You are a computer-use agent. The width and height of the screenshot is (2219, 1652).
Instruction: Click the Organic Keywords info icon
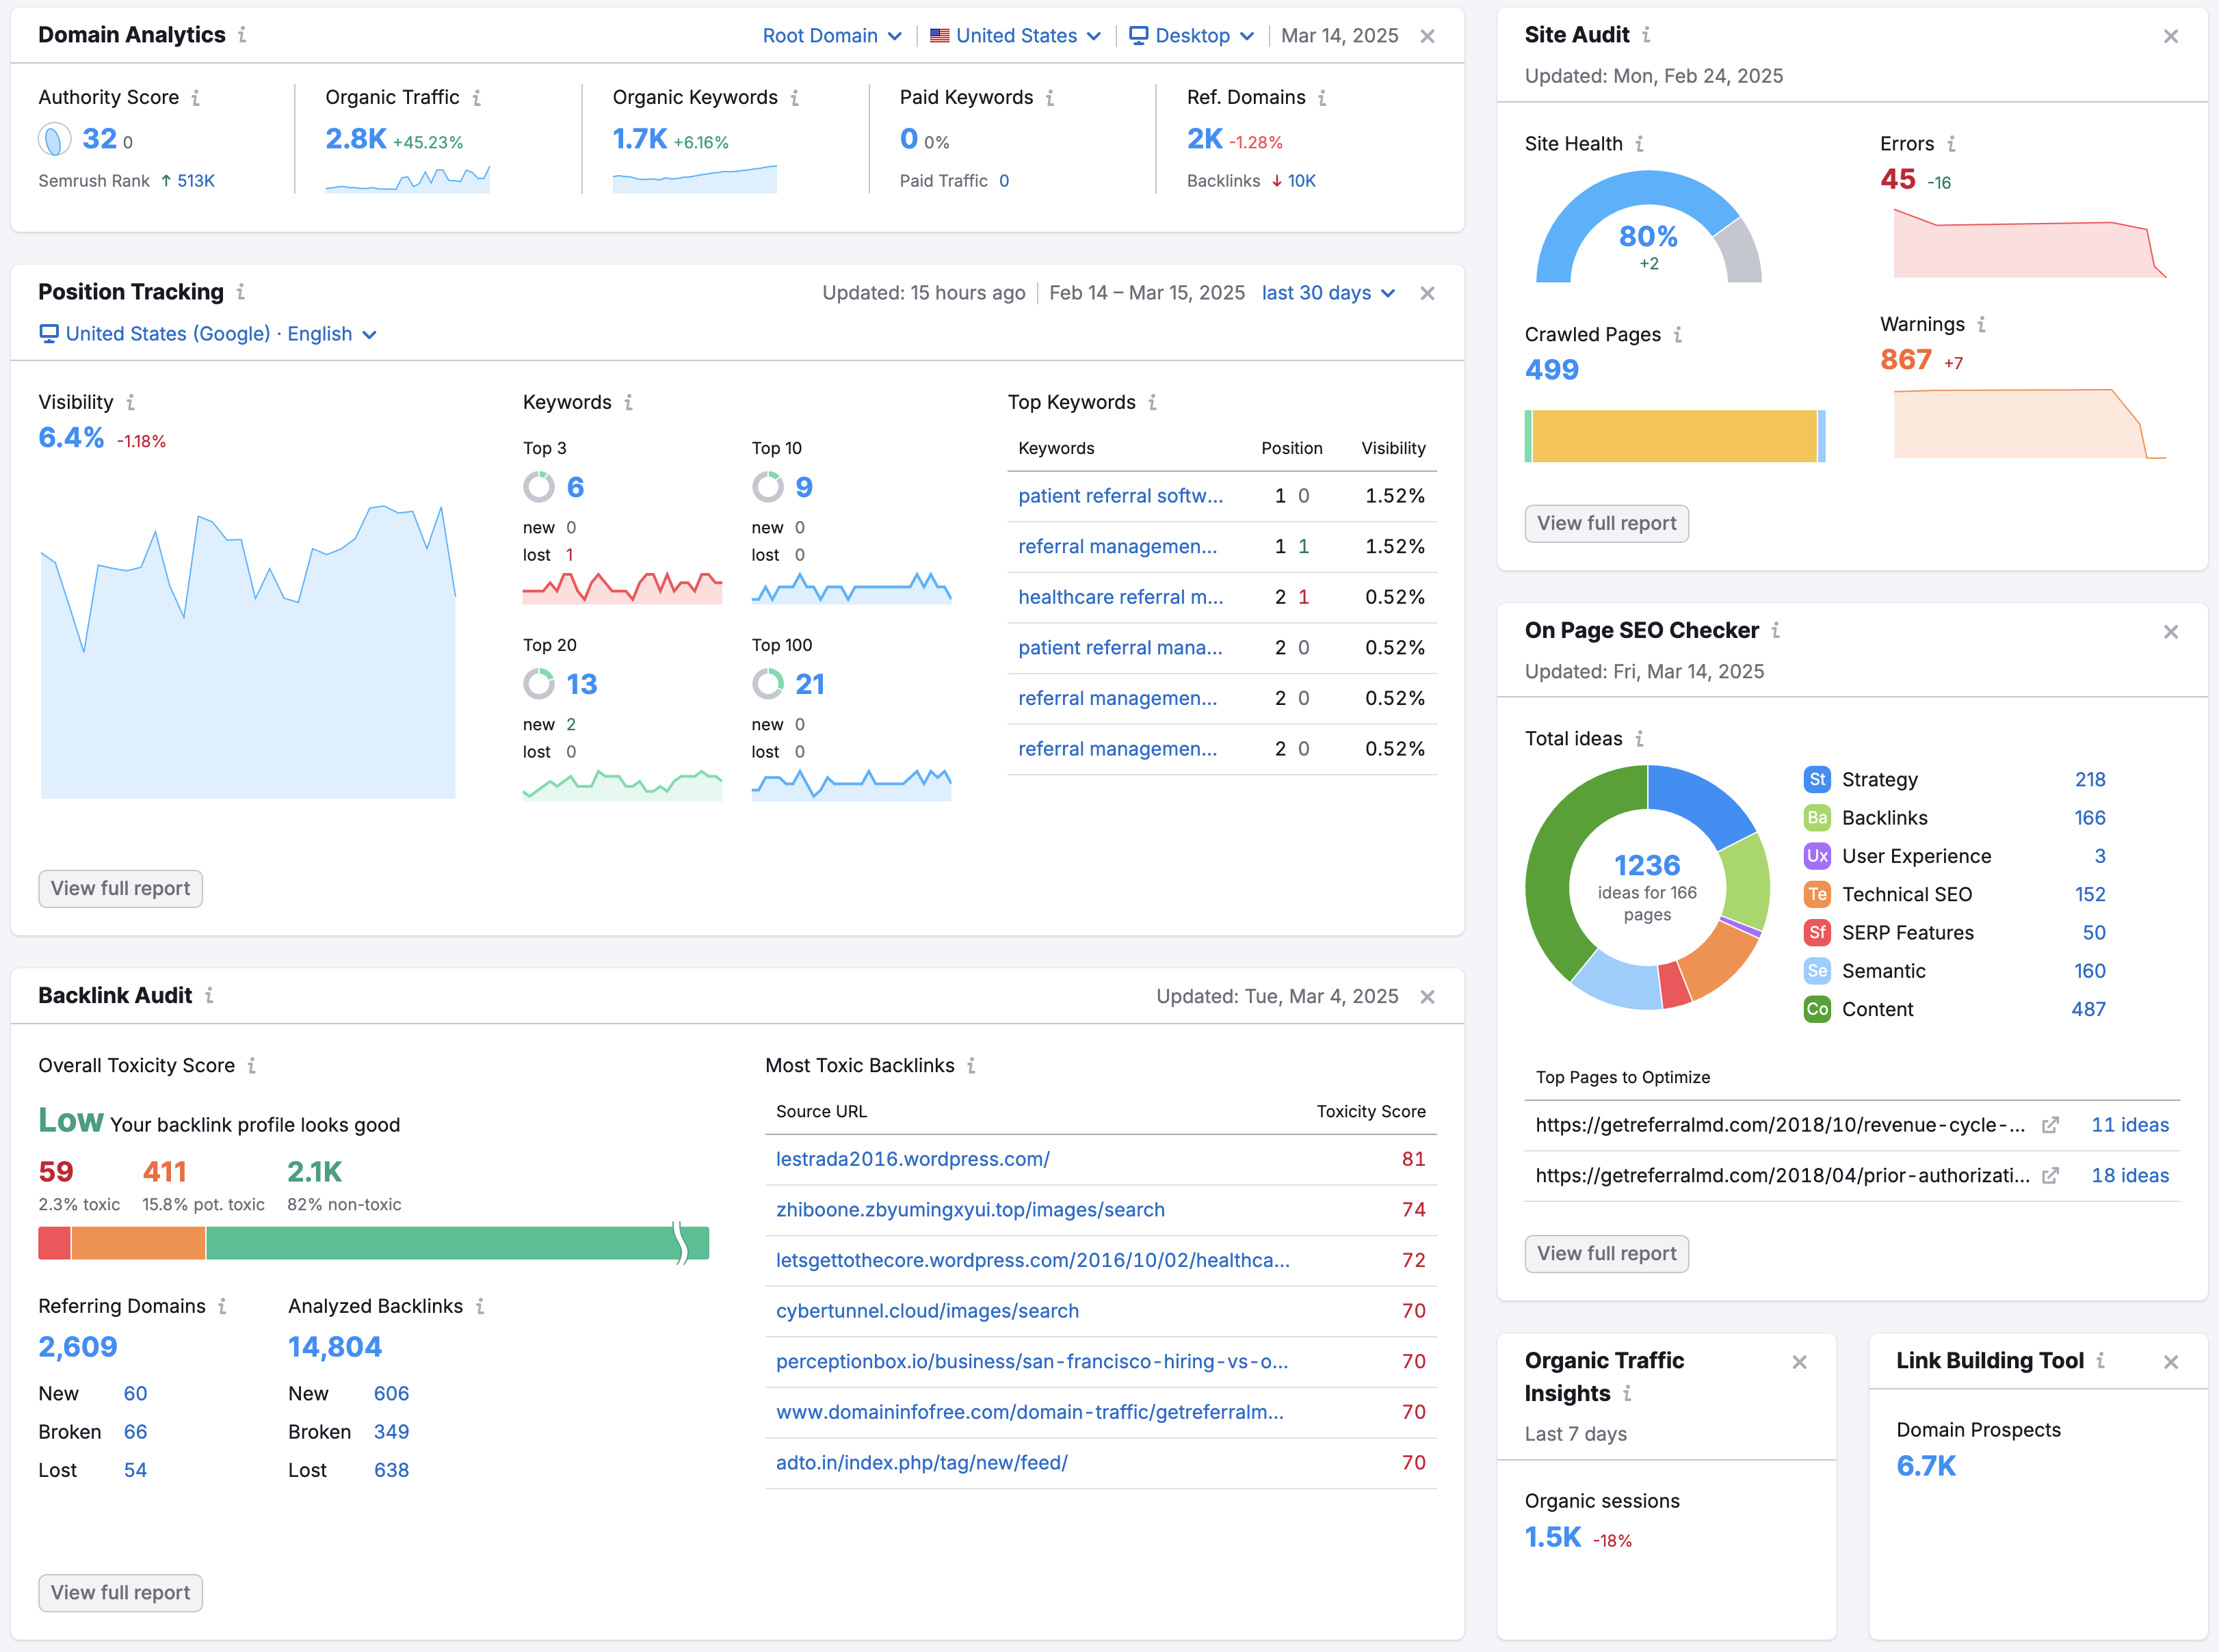coord(794,97)
